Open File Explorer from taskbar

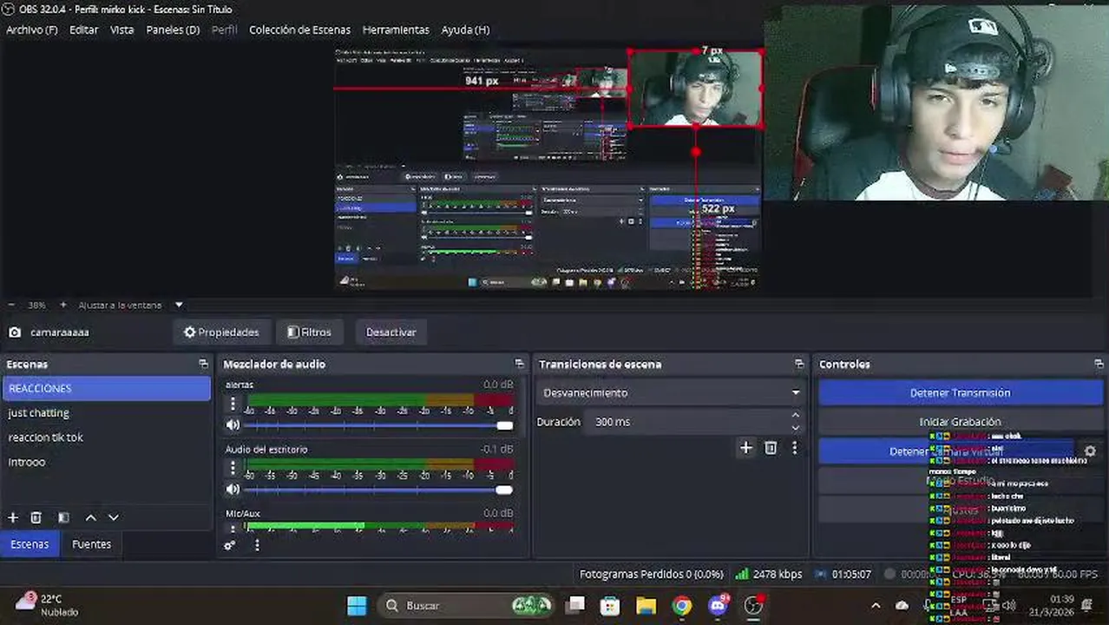(x=646, y=606)
